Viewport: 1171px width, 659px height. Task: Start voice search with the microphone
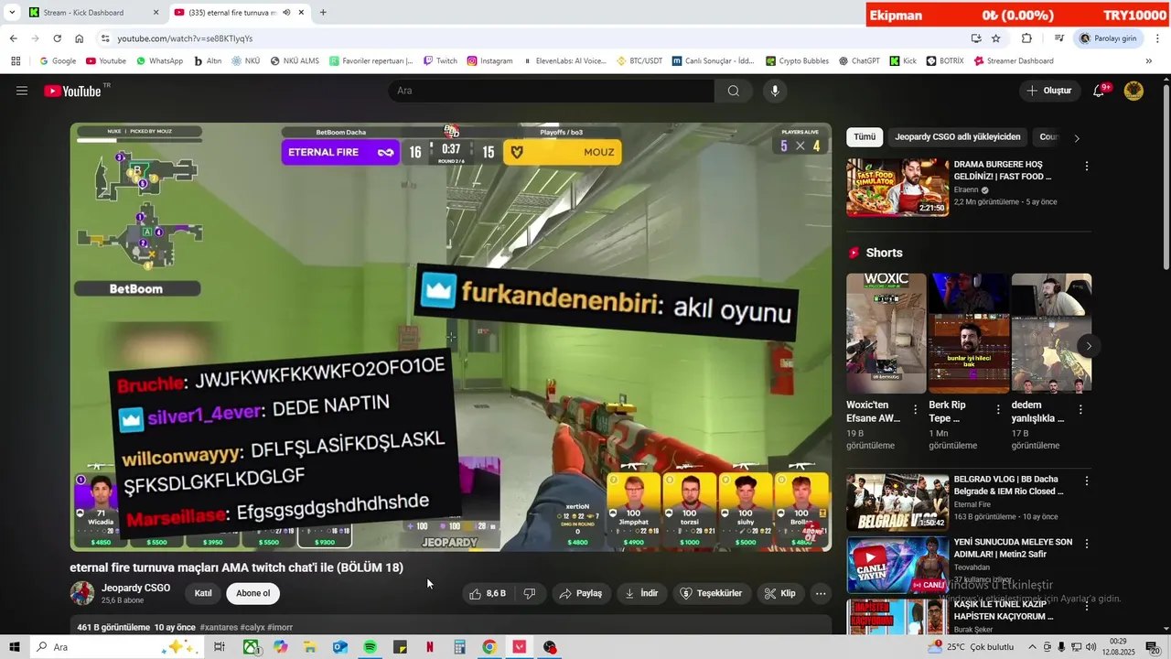click(x=775, y=91)
